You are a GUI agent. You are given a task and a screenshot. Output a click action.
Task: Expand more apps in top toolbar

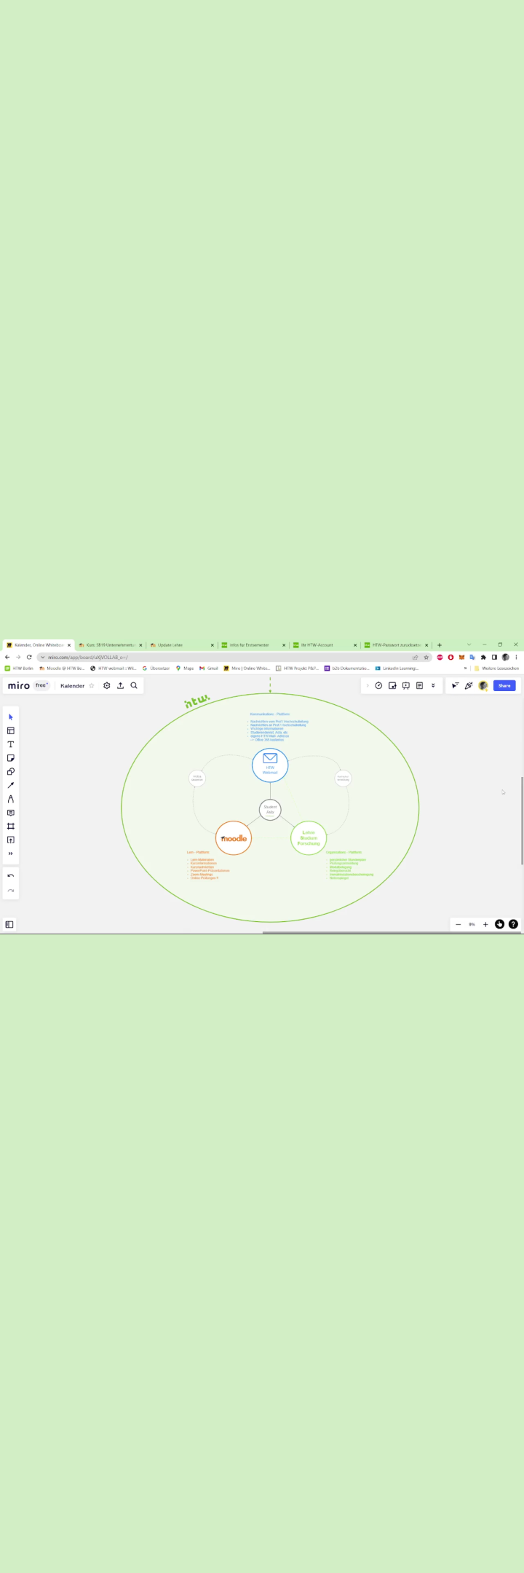(x=433, y=685)
